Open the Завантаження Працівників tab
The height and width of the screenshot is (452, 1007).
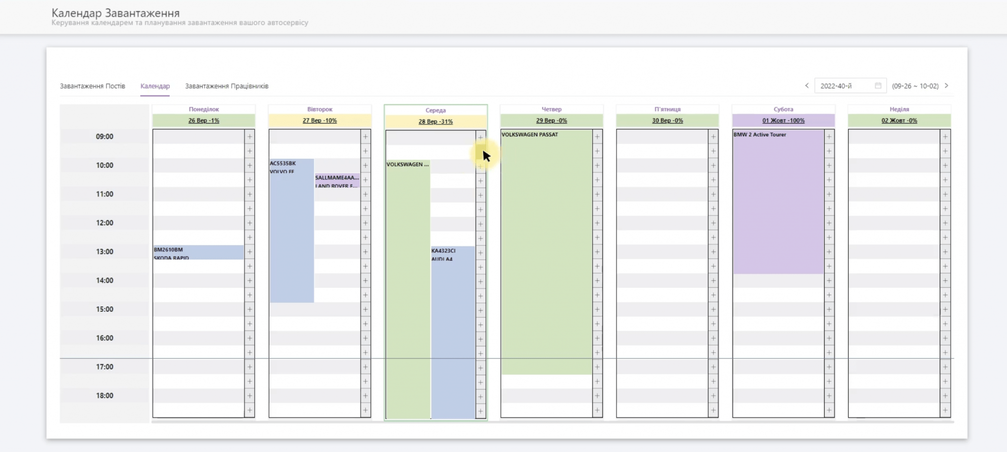227,86
